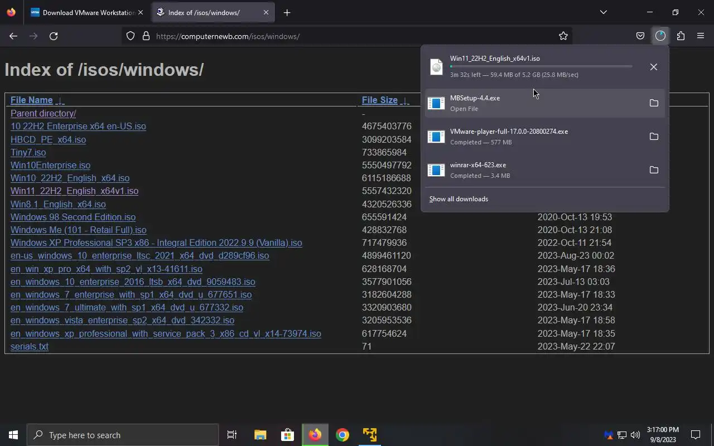The height and width of the screenshot is (446, 714).
Task: Open File Explorer from the taskbar
Action: [x=260, y=435]
